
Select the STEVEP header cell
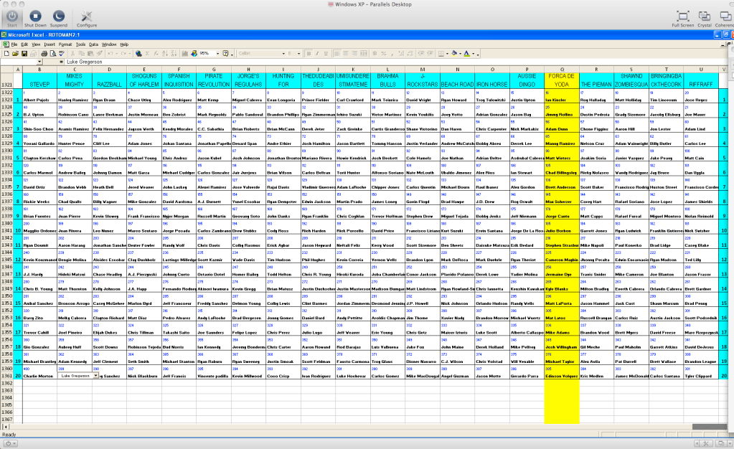coord(39,80)
